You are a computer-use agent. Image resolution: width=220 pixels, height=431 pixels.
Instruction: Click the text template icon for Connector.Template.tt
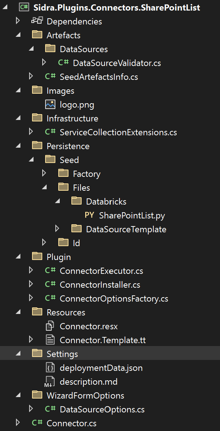click(50, 340)
